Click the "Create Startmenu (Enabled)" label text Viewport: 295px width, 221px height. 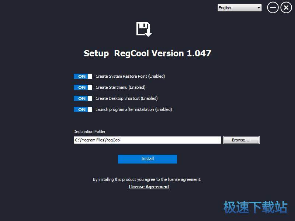coord(121,87)
